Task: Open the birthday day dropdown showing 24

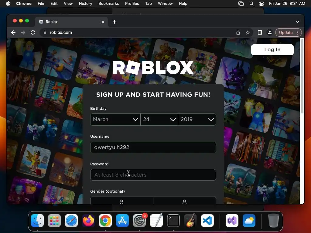Action: click(159, 119)
